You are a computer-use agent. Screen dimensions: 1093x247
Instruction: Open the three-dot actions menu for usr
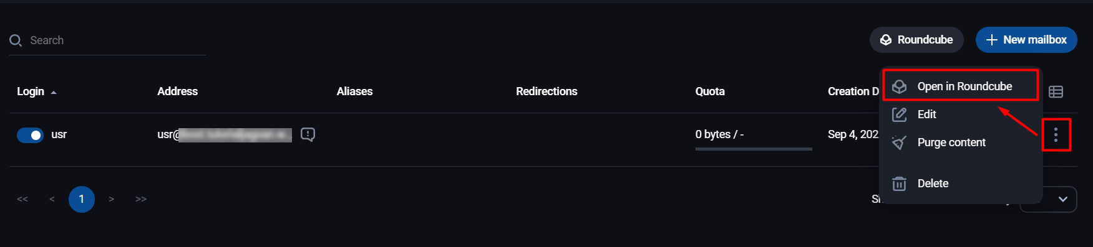pos(1056,134)
